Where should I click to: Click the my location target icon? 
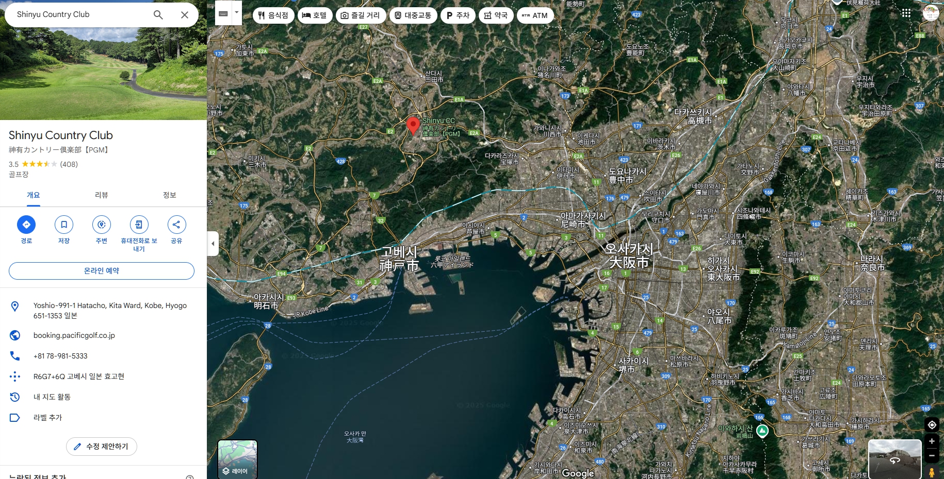932,425
